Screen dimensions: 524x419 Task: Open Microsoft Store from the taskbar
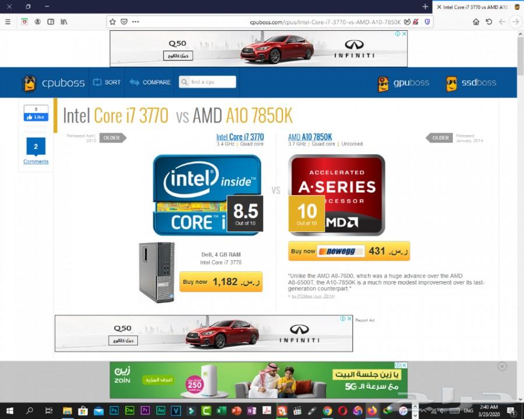point(83,411)
